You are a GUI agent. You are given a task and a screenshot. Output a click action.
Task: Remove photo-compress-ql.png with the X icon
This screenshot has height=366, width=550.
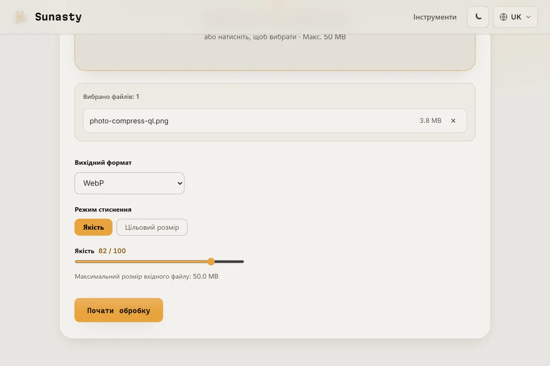tap(453, 120)
